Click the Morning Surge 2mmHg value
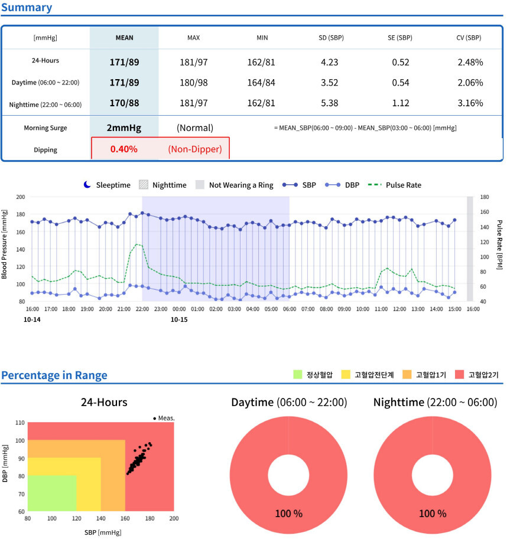Image resolution: width=507 pixels, height=552 pixels. pyautogui.click(x=123, y=128)
